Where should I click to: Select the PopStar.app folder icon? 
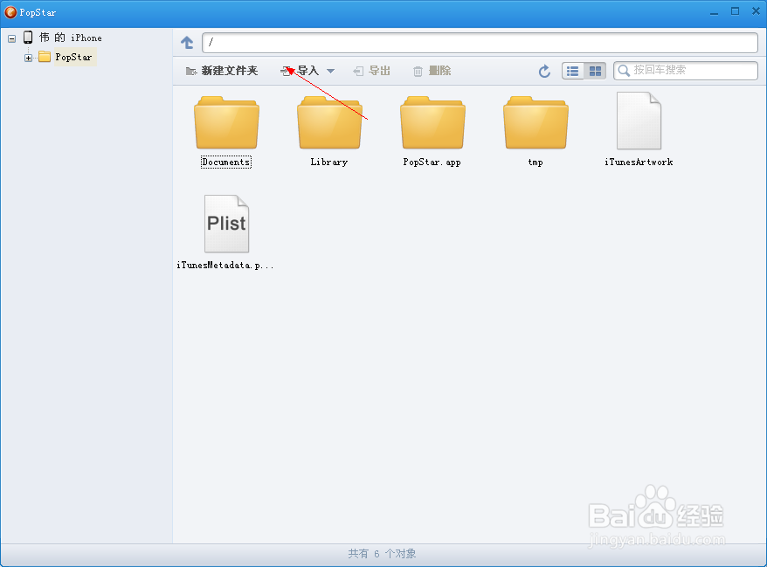click(433, 122)
